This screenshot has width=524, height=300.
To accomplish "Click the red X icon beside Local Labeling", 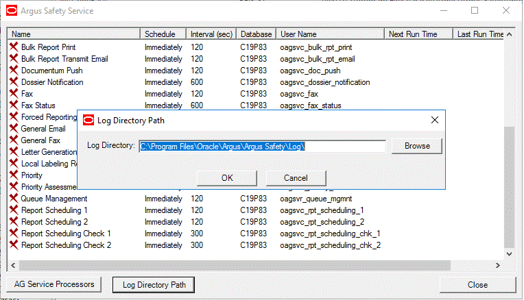I will tap(14, 164).
